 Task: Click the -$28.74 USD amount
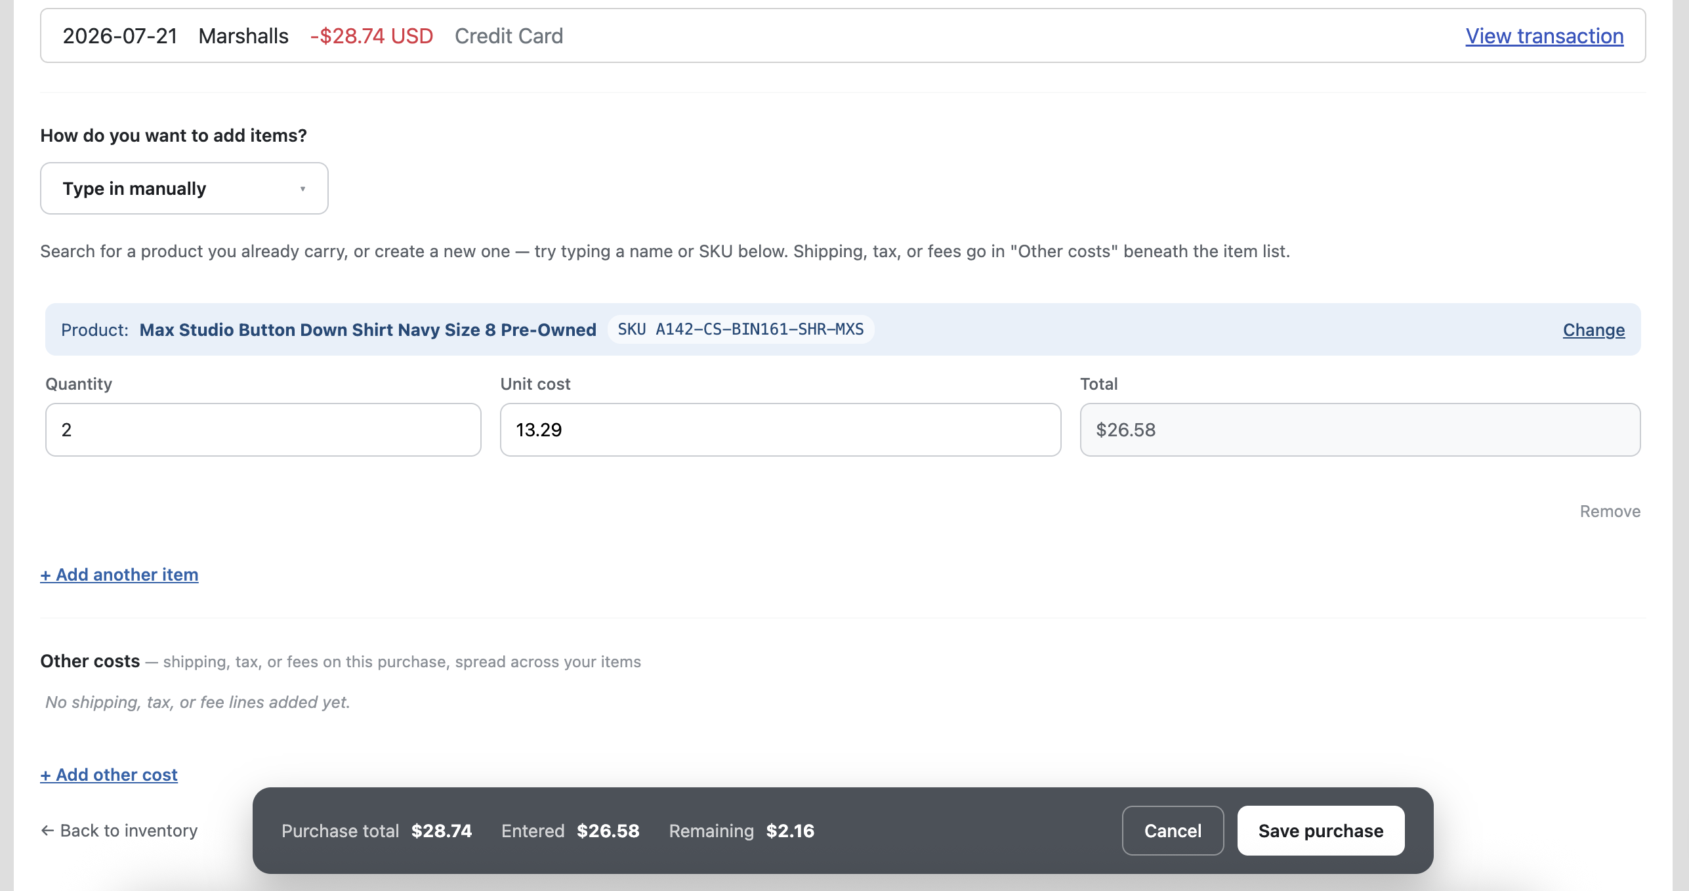(x=371, y=36)
